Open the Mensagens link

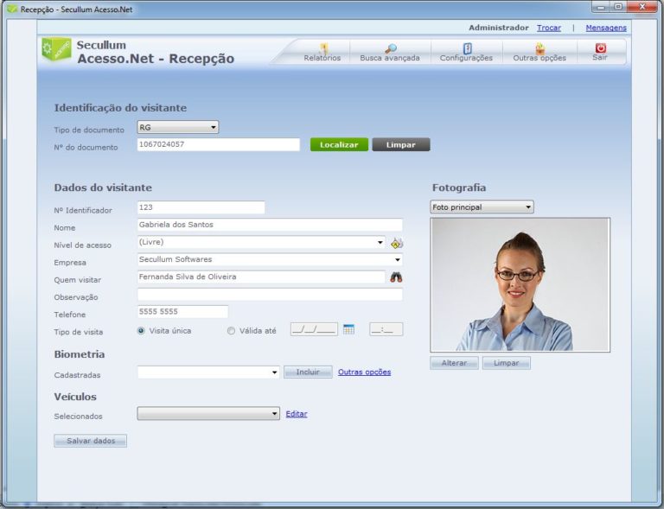point(605,28)
